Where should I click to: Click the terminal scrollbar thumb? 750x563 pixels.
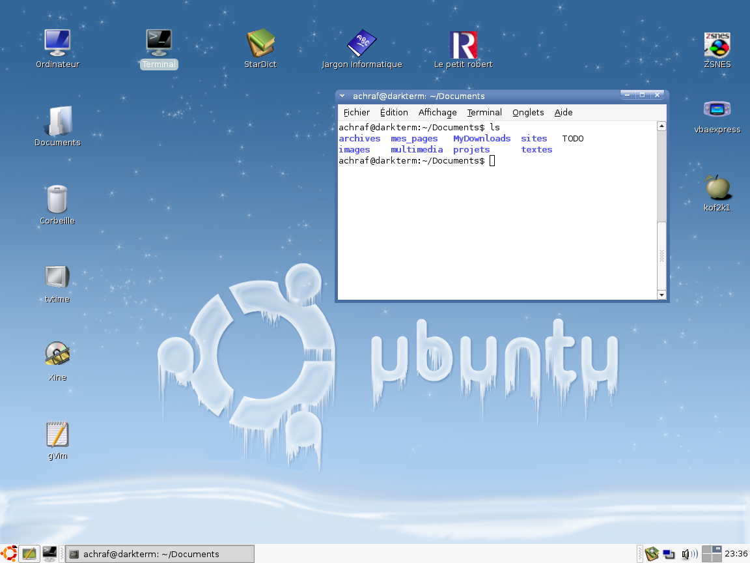tap(661, 255)
